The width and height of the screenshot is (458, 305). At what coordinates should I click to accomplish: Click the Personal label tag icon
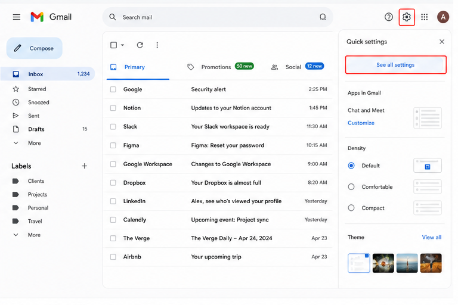pos(16,208)
